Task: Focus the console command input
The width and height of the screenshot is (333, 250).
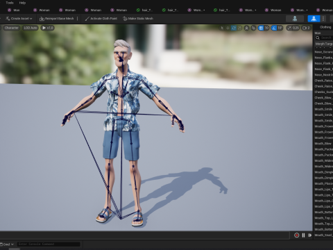Action: (x=49, y=244)
